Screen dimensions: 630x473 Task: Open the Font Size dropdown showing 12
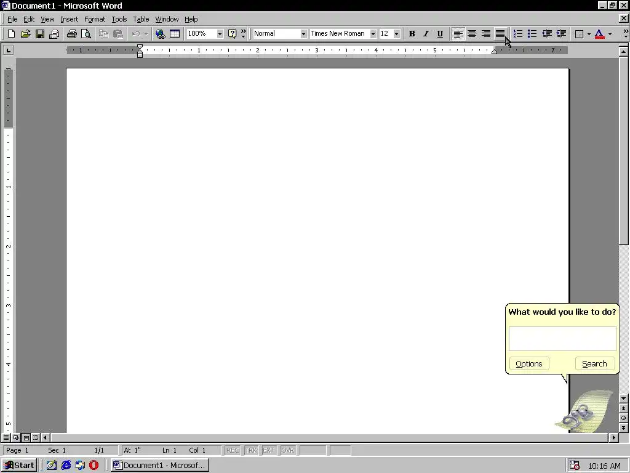pyautogui.click(x=397, y=34)
